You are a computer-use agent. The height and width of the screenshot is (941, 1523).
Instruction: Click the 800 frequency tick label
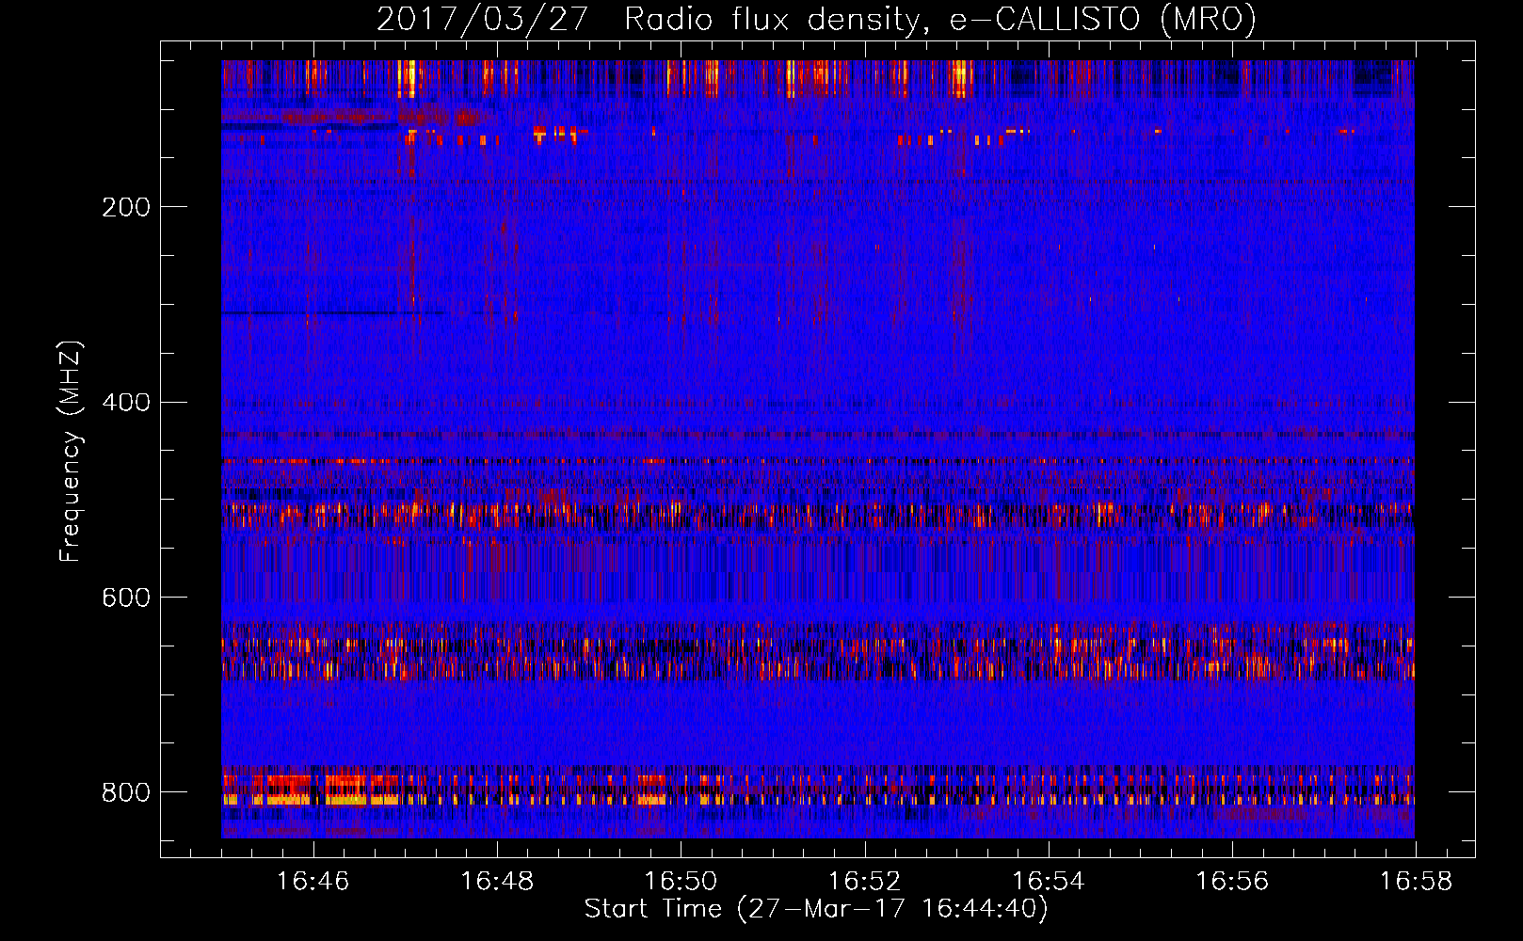126,792
